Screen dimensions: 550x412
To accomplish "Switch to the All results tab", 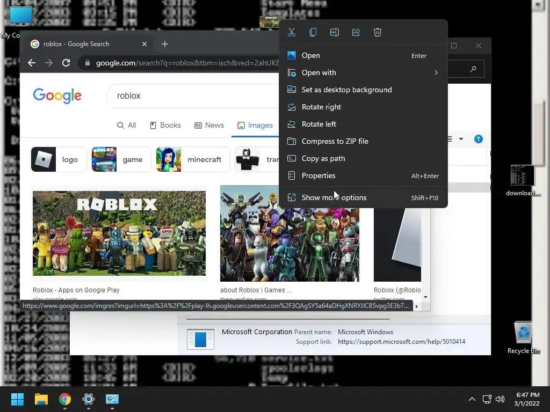I will (126, 126).
